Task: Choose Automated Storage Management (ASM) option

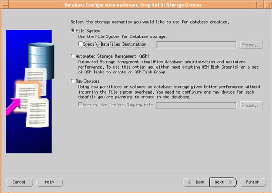Action: [x=73, y=56]
